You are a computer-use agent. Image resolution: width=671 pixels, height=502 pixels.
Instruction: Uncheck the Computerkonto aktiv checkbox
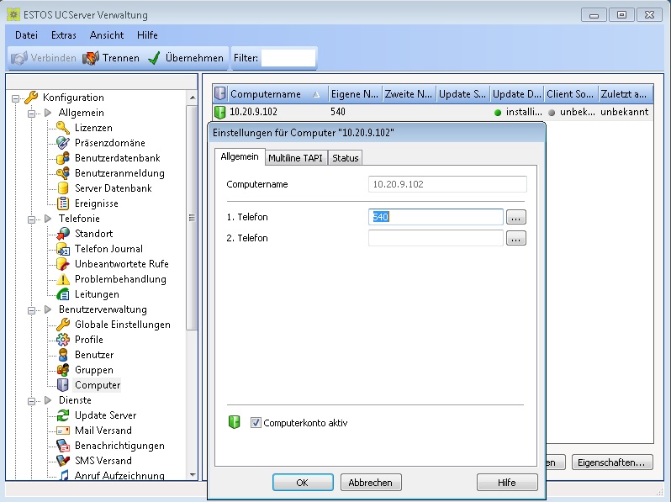(256, 423)
